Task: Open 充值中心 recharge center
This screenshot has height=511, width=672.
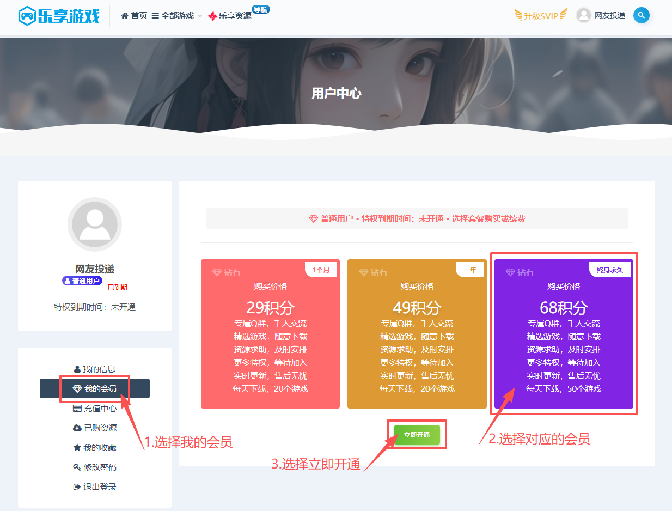Action: (95, 408)
